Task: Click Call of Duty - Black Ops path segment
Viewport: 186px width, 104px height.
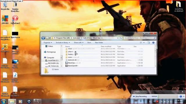Action: coord(92,38)
